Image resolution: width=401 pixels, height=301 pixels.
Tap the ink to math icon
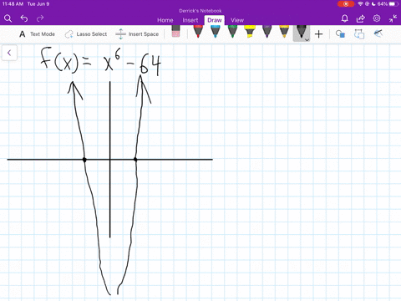[x=378, y=33]
